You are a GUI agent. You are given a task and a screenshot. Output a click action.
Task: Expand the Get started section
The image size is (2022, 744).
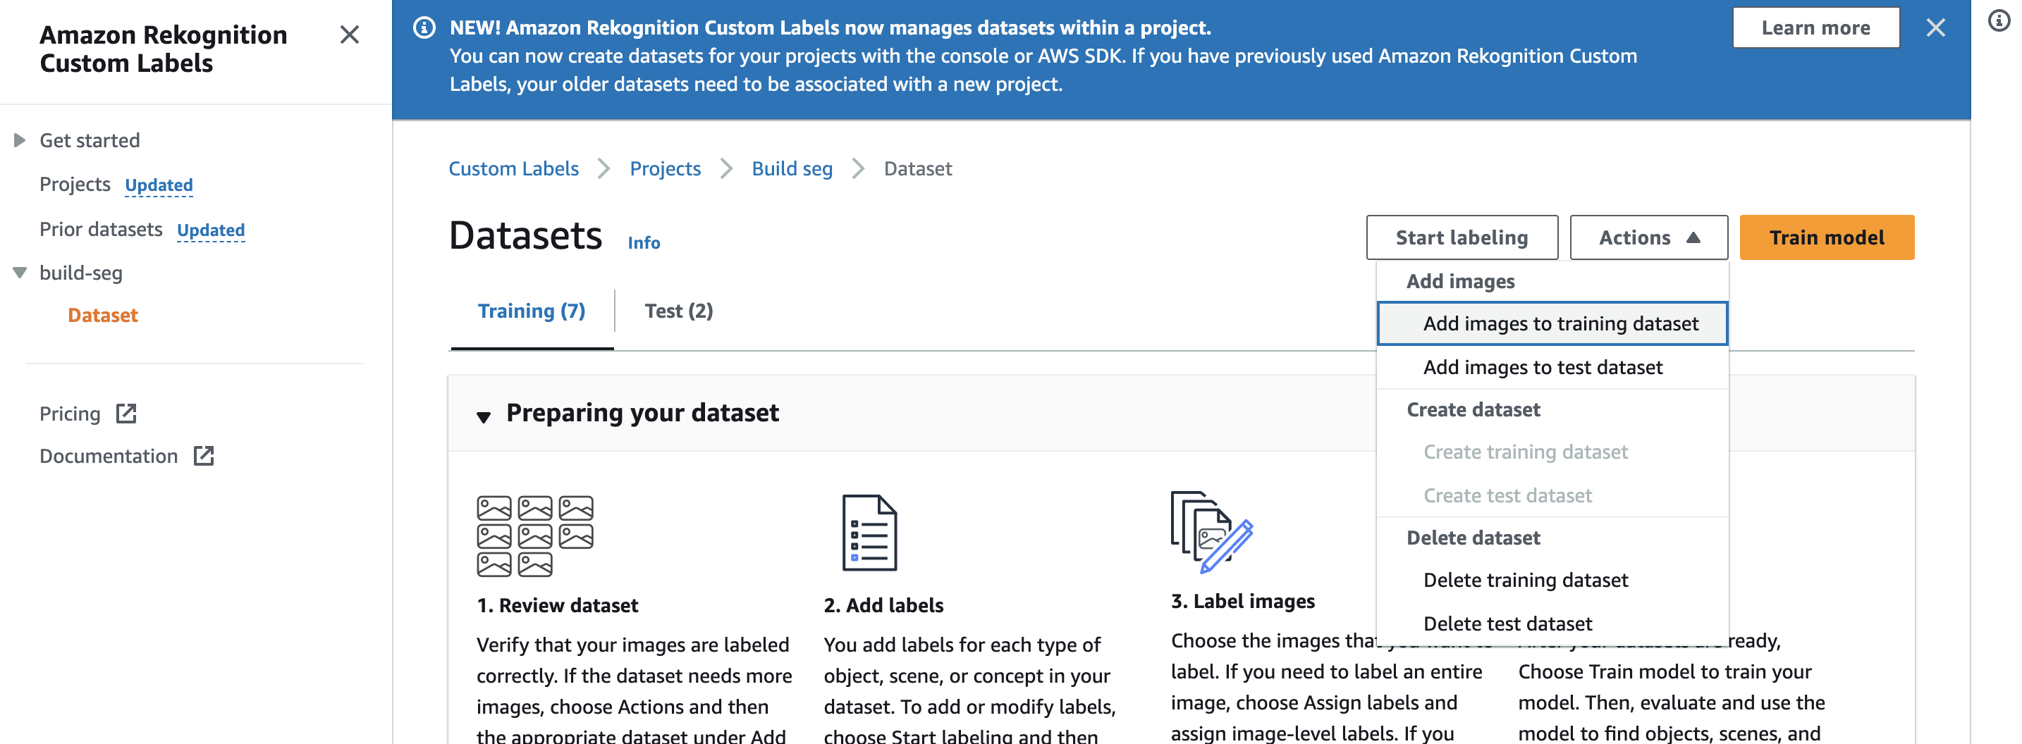point(20,140)
